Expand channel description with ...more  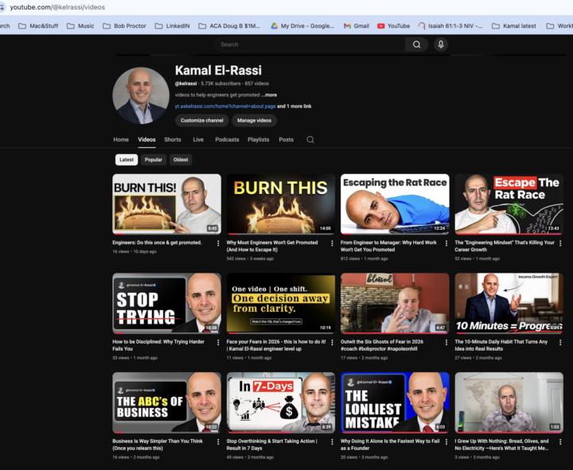point(269,95)
